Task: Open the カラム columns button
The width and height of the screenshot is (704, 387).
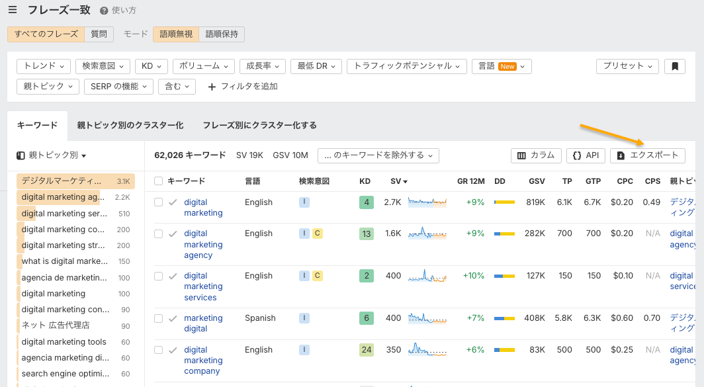Action: pyautogui.click(x=536, y=155)
